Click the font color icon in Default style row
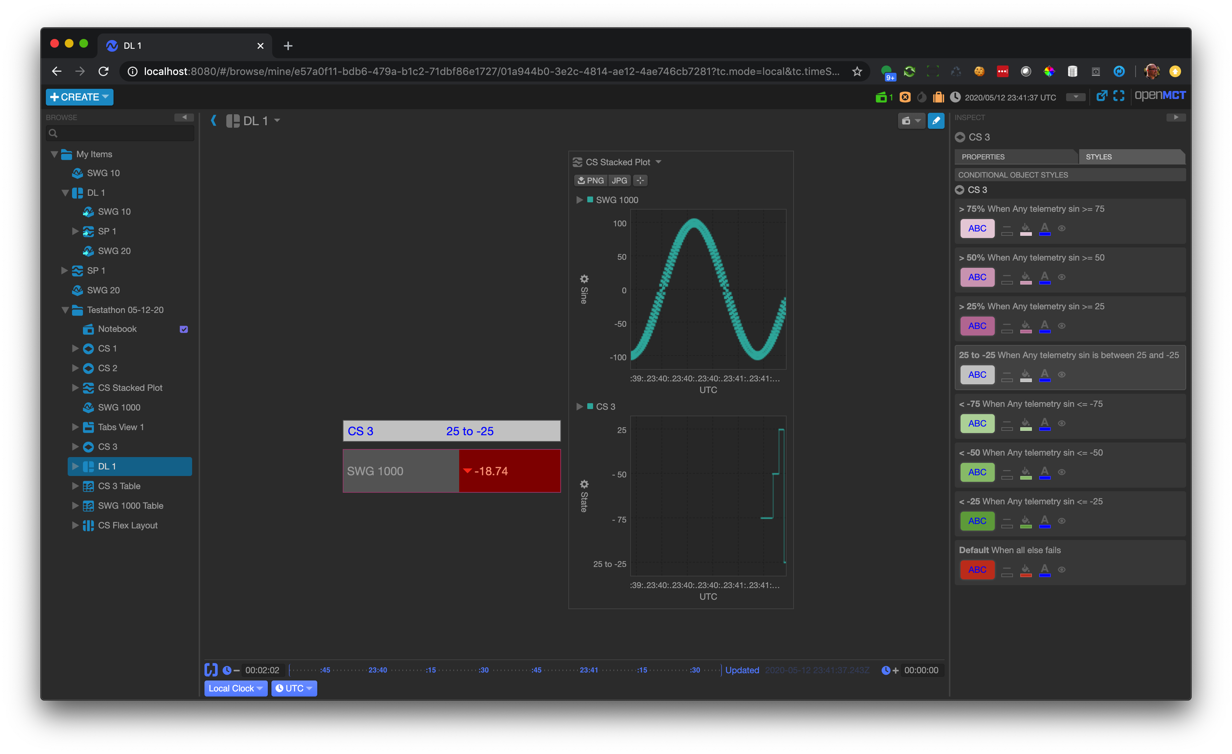 pos(1045,570)
